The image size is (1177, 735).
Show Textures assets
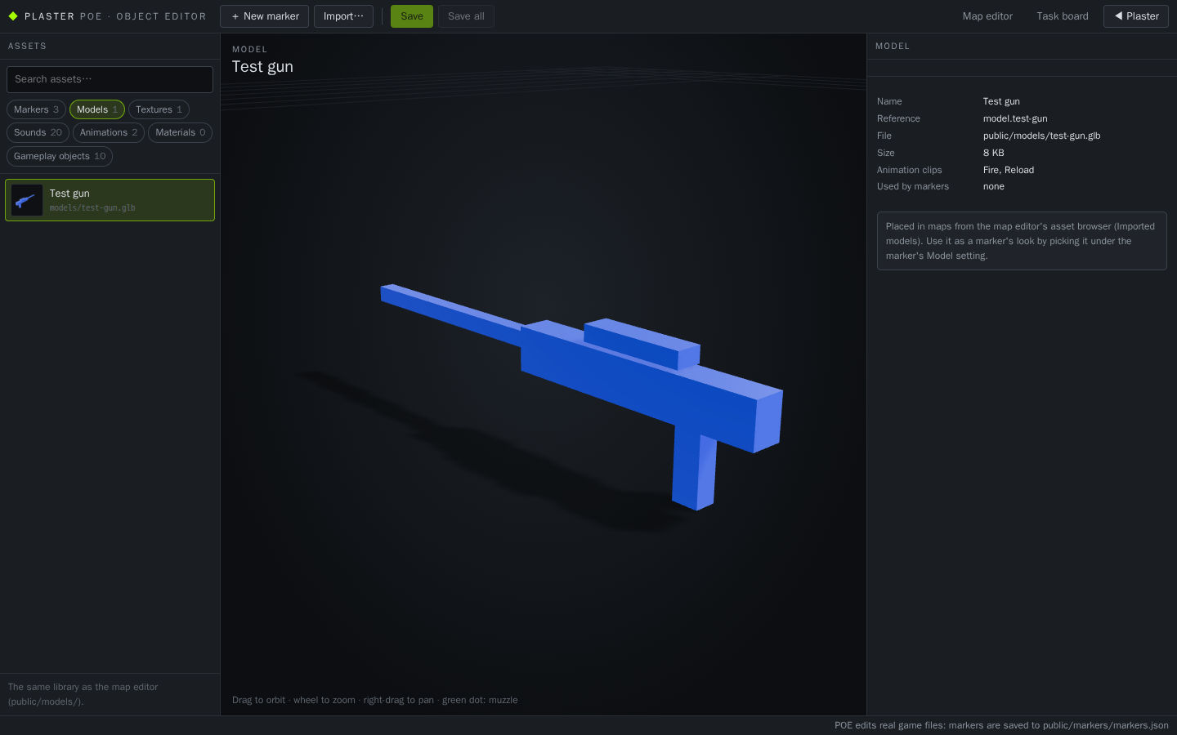159,109
